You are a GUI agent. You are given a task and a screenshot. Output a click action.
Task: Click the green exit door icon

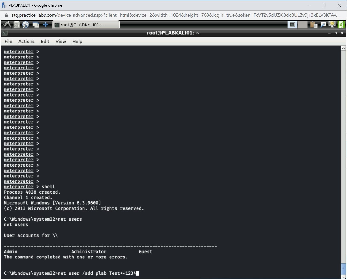[341, 24]
